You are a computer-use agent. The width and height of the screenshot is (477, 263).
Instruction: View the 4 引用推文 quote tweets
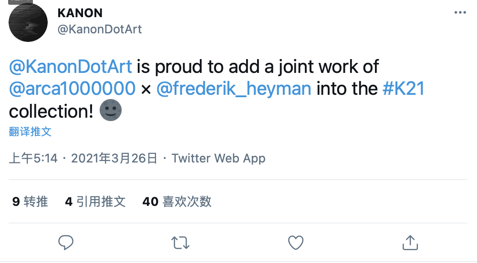tap(95, 202)
